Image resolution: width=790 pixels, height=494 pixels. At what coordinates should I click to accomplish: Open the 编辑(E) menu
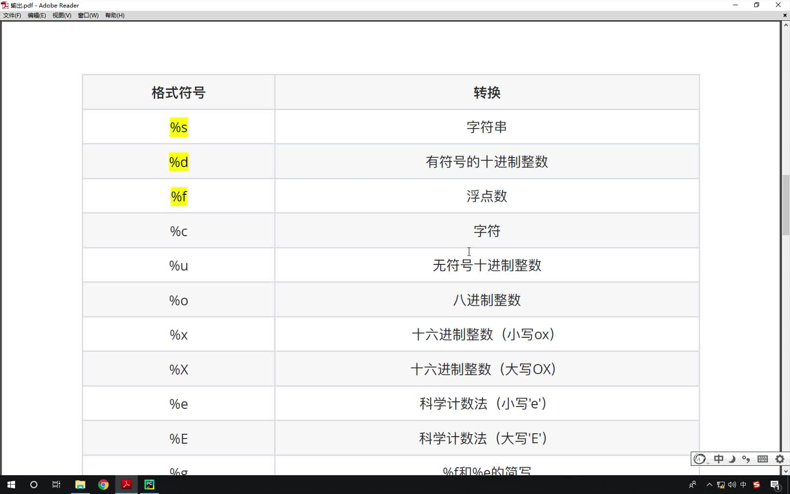(x=37, y=16)
